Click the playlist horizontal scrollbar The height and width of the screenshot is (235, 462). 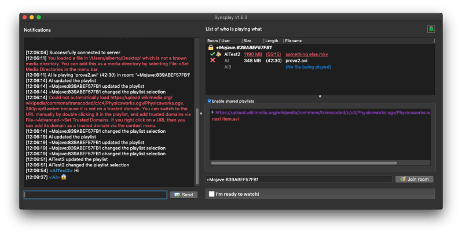pyautogui.click(x=304, y=163)
